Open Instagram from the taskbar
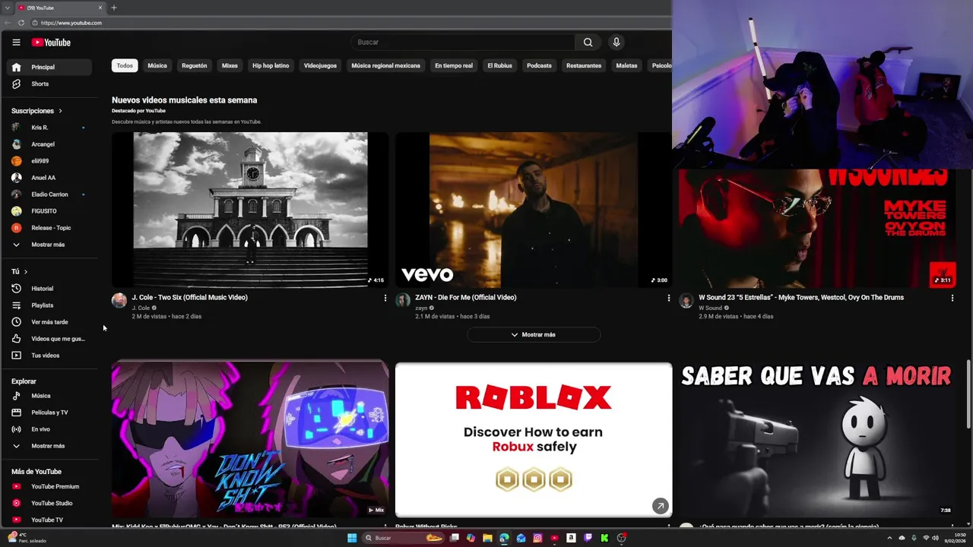 (537, 538)
